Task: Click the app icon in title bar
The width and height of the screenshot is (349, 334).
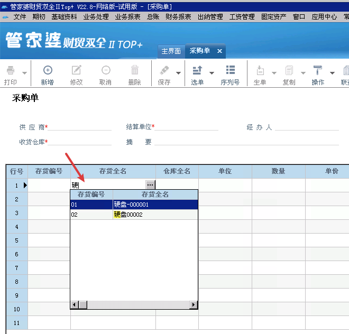Action: tap(4, 7)
